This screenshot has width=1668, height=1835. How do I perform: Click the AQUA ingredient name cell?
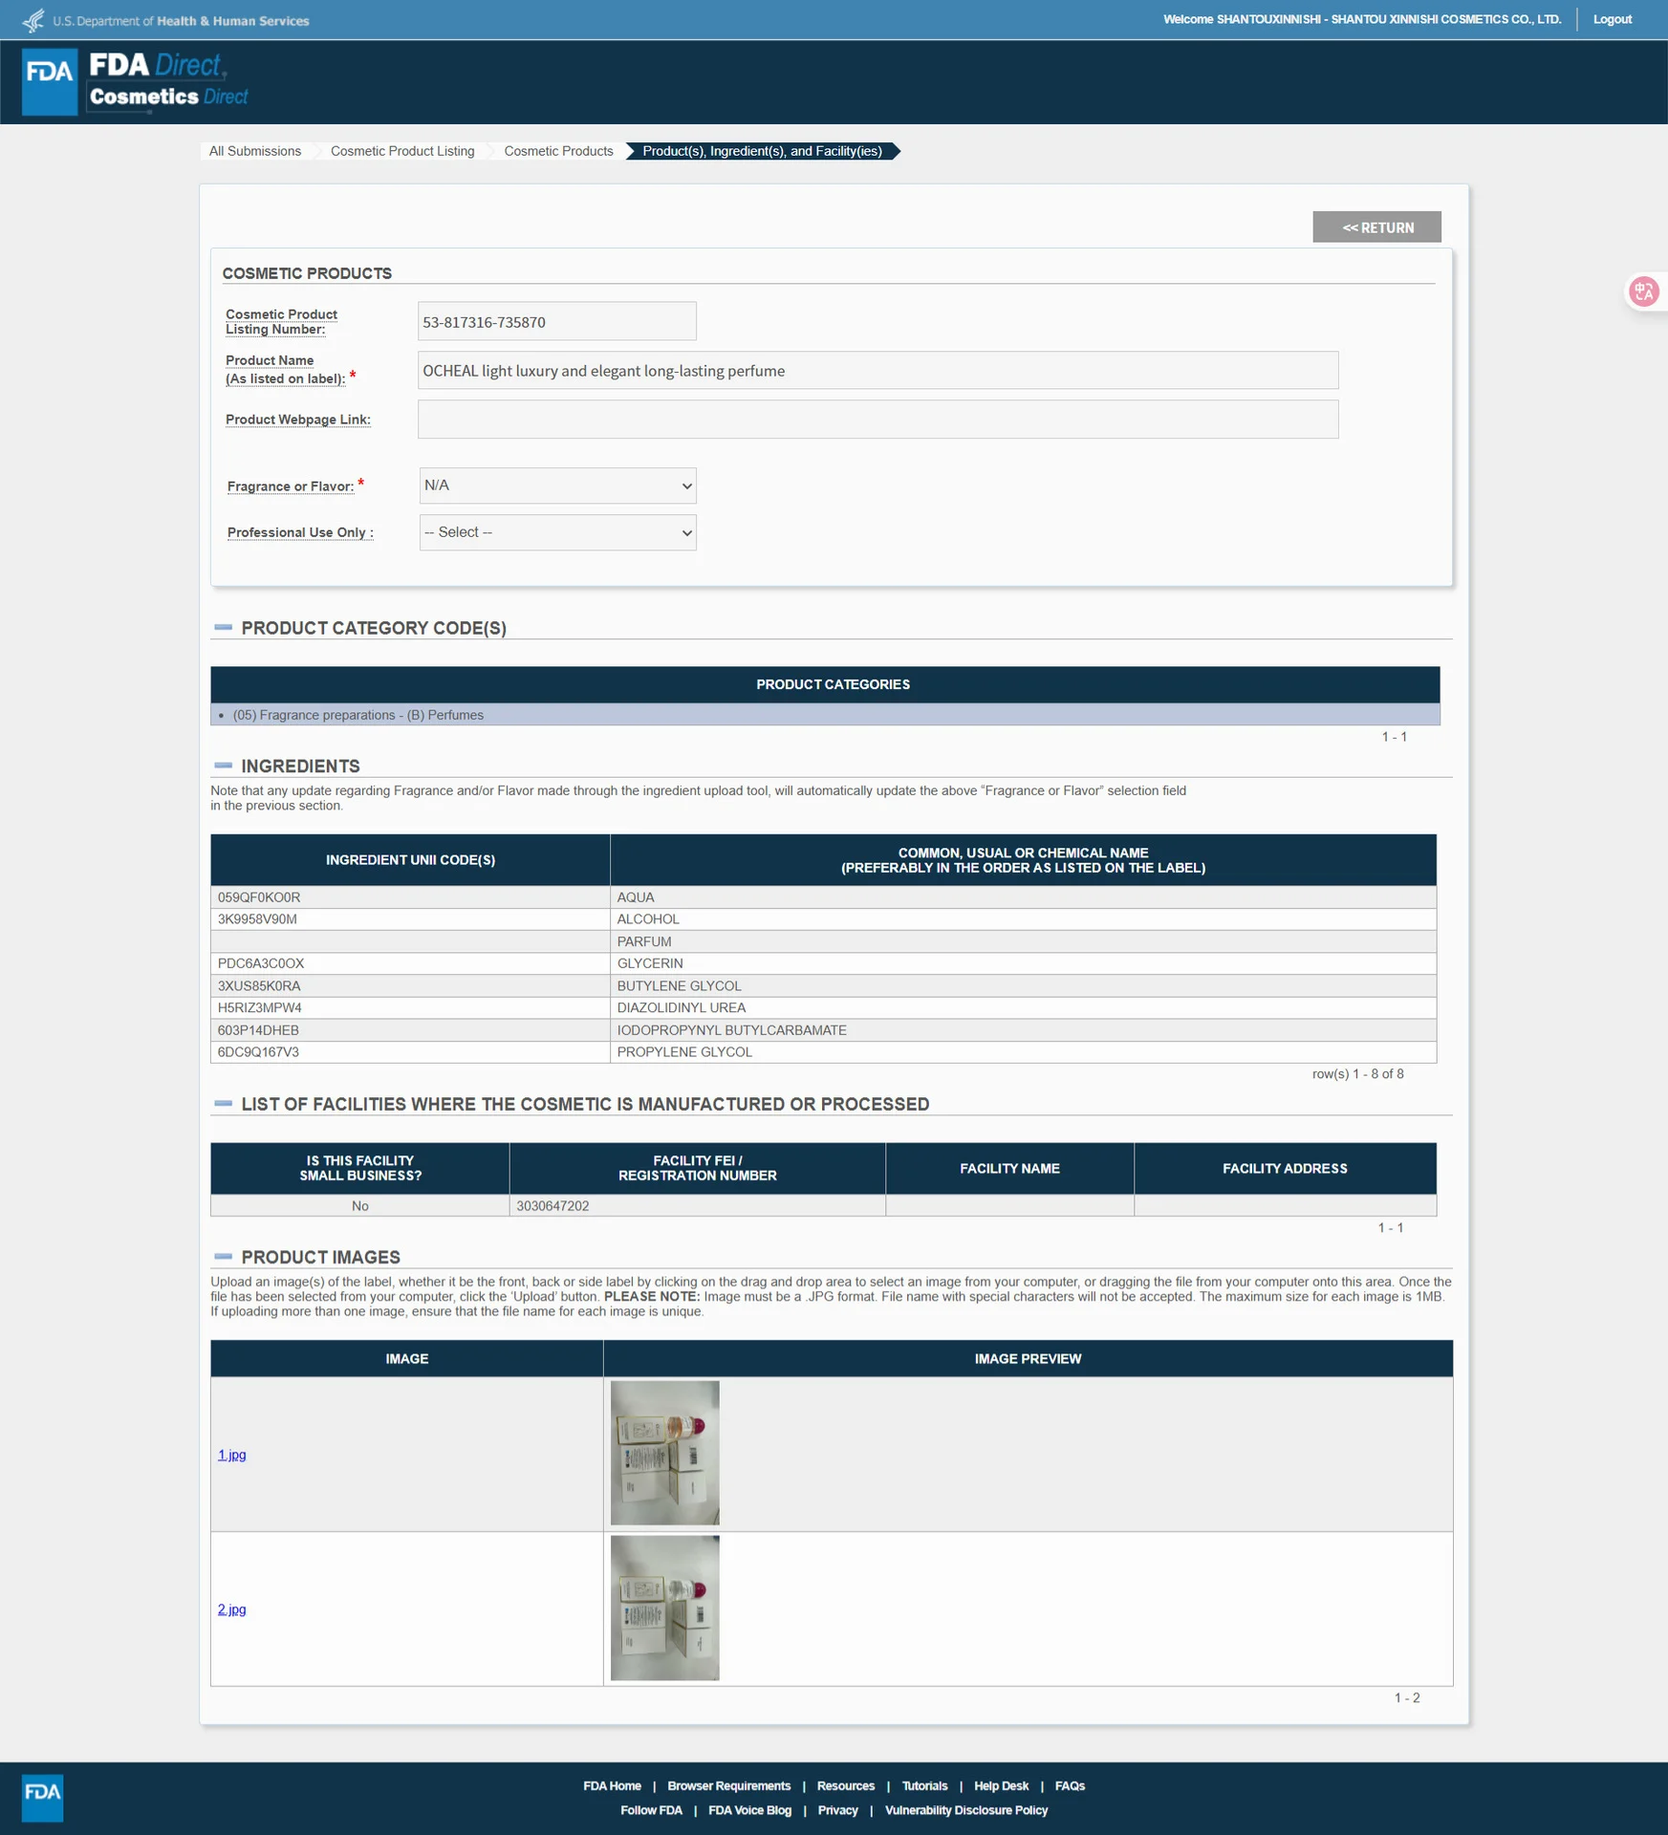(x=1023, y=897)
